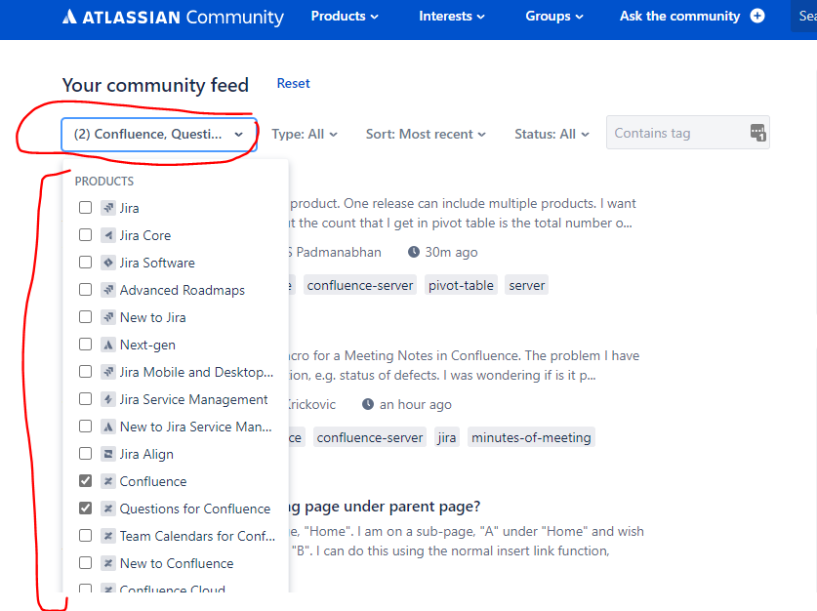Click the Advanced Roadmaps product icon
This screenshot has height=611, width=817.
pyautogui.click(x=107, y=290)
